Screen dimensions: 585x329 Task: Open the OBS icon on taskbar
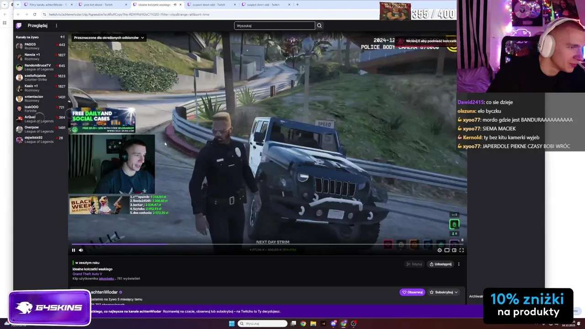[354, 324]
